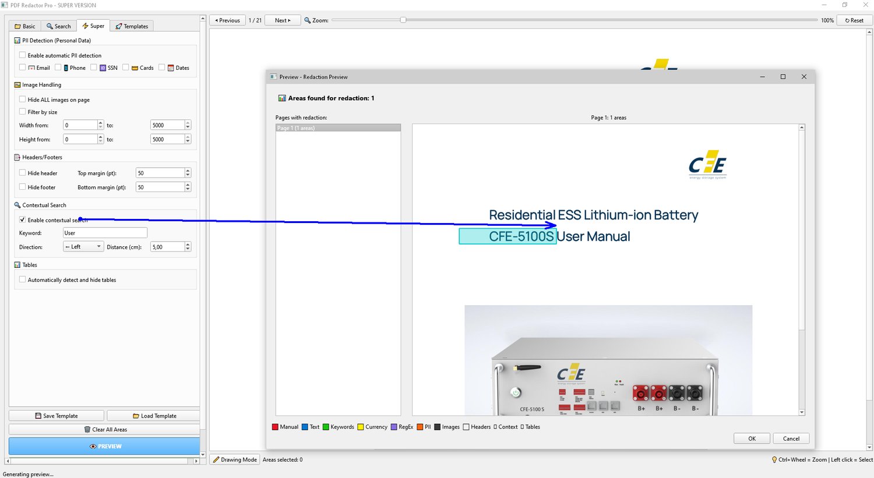Enable automatic PII detection checkbox
874x478 pixels.
22,55
